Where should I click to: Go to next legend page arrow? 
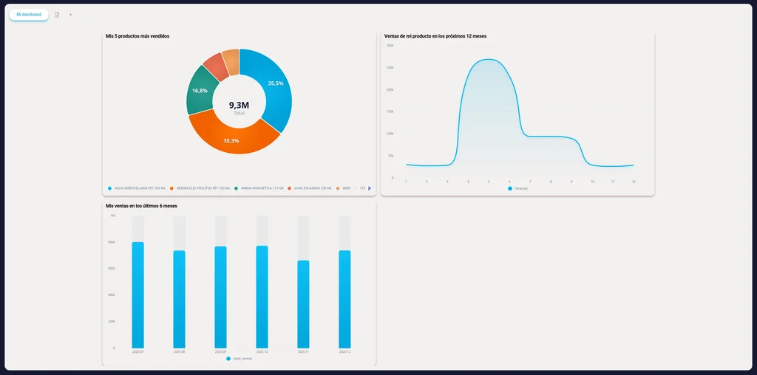pos(370,188)
